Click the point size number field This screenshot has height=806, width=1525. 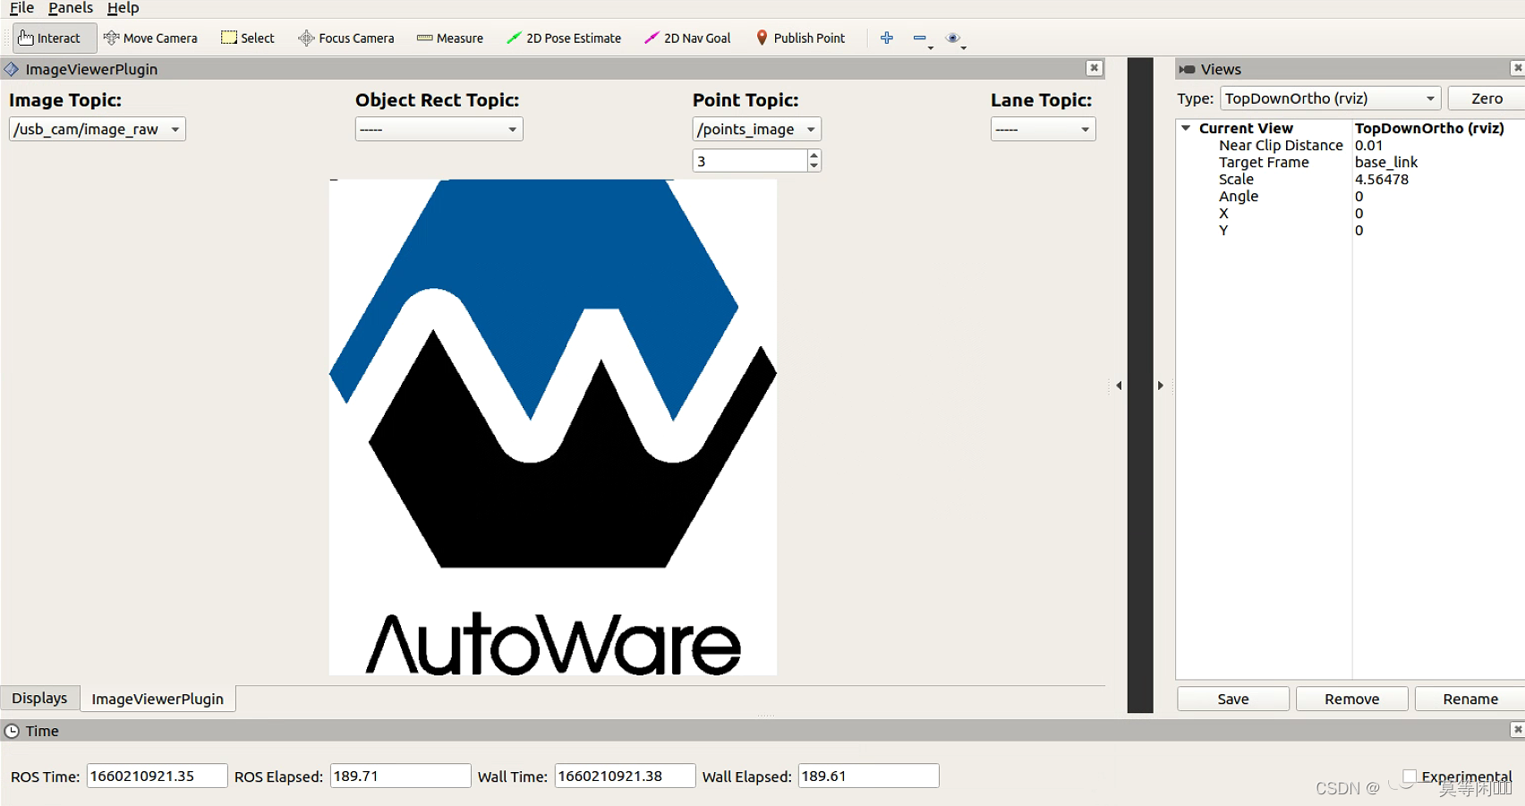coord(750,161)
